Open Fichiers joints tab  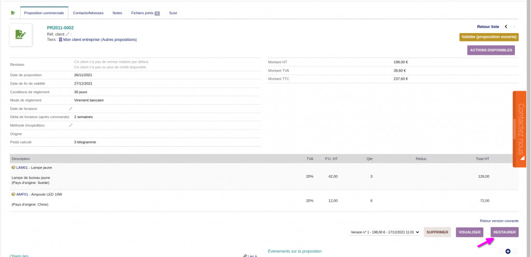point(145,13)
